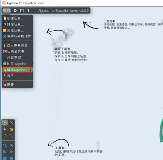
Task: Select the Move tool with four arrows
Action: pyautogui.click(x=5, y=129)
